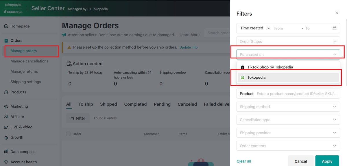Click the Filter sliders icon

[x=73, y=118]
